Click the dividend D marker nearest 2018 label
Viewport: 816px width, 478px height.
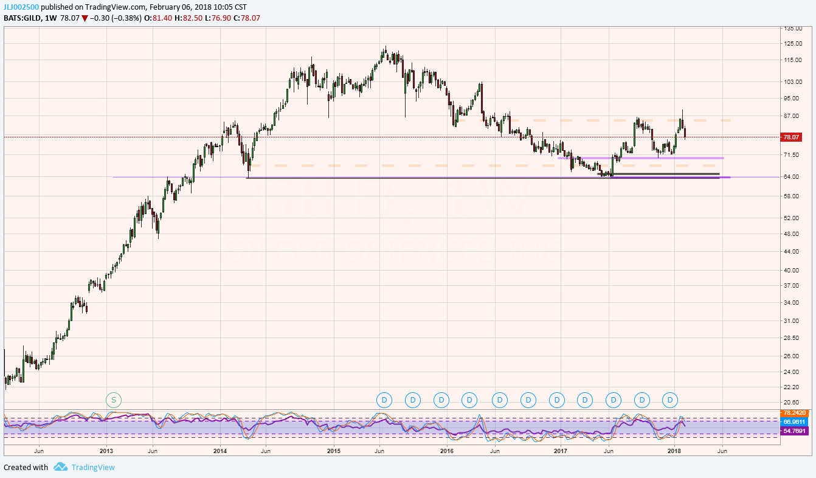click(x=670, y=400)
